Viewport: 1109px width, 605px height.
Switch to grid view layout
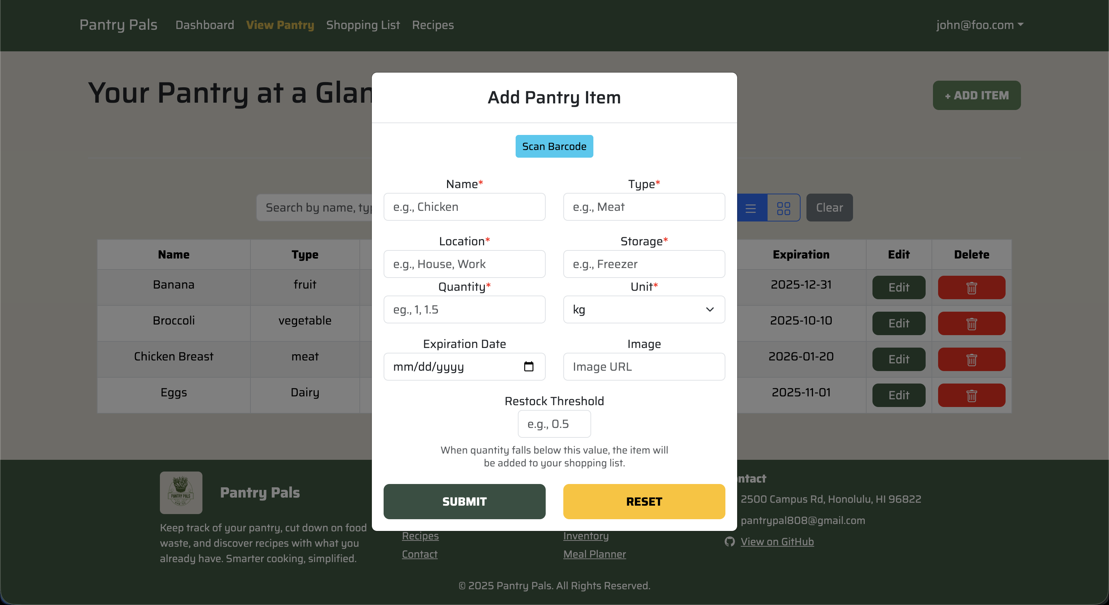[x=783, y=208]
